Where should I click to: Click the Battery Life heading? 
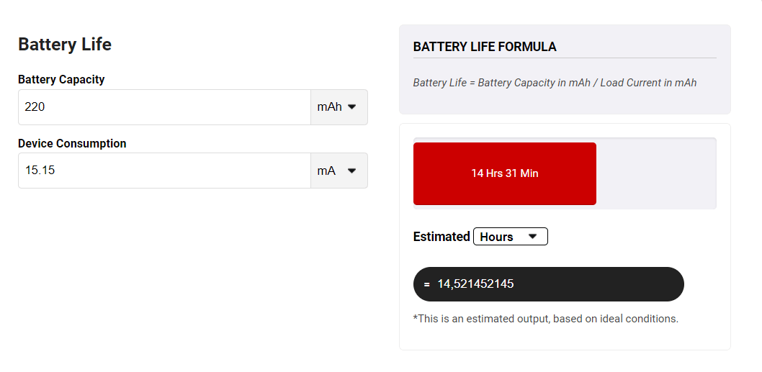[65, 44]
